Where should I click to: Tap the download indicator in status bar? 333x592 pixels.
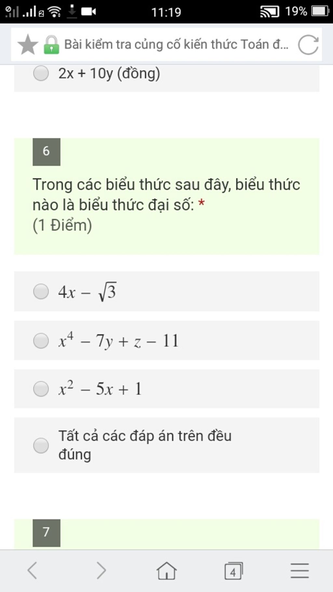pos(72,11)
